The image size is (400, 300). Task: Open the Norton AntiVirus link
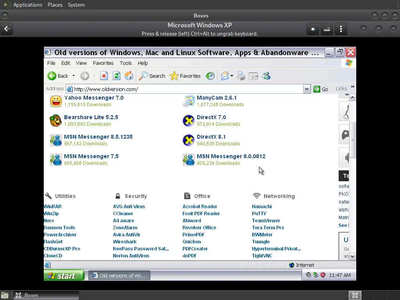pyautogui.click(x=131, y=255)
